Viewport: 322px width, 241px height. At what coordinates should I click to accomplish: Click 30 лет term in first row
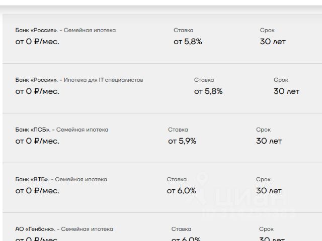(273, 42)
